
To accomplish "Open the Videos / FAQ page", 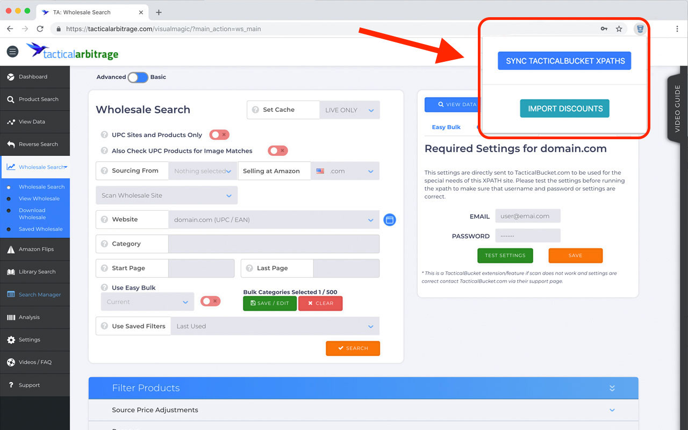I will pyautogui.click(x=35, y=362).
